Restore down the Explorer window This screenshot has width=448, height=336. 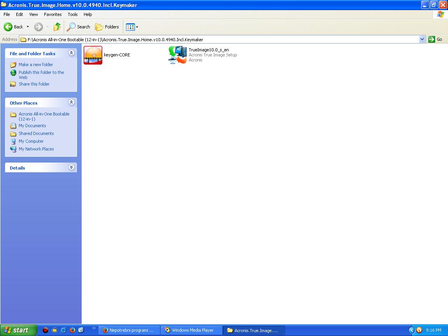click(x=434, y=5)
